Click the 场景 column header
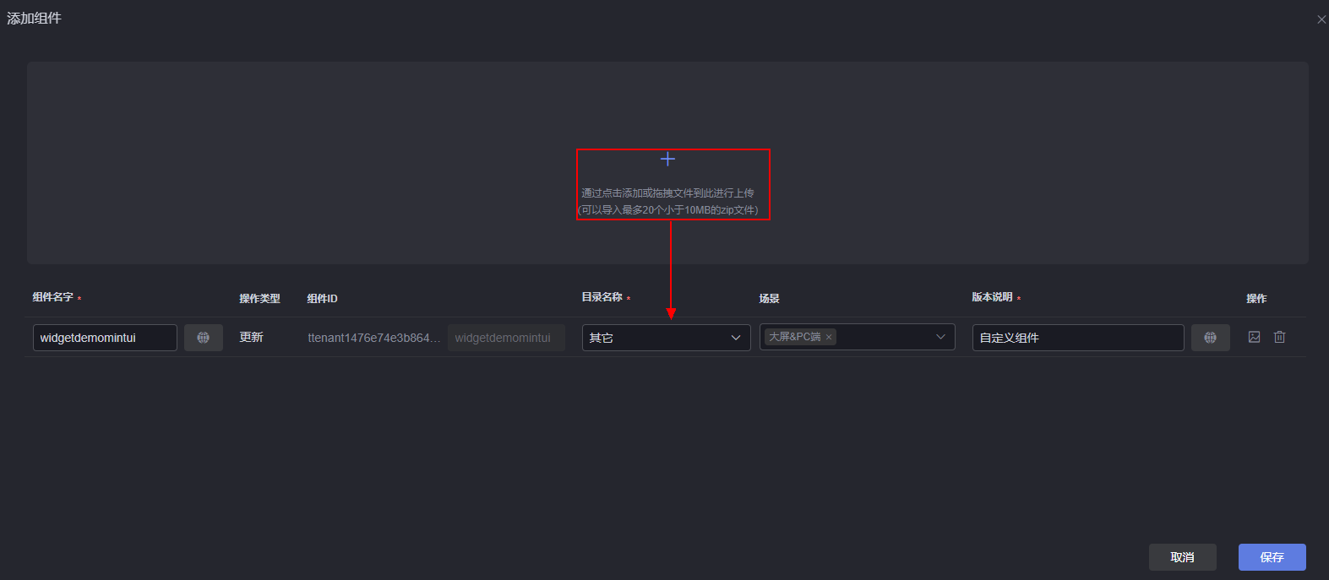This screenshot has height=580, width=1329. coord(769,299)
